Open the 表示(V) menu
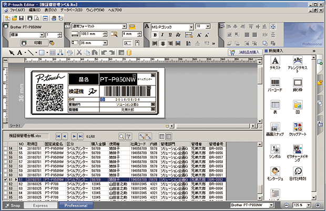The height and width of the screenshot is (211, 326). coord(50,10)
